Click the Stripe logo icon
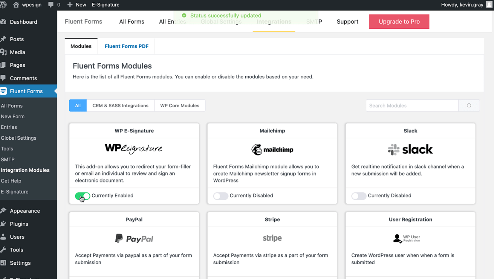The image size is (494, 279). tap(272, 238)
